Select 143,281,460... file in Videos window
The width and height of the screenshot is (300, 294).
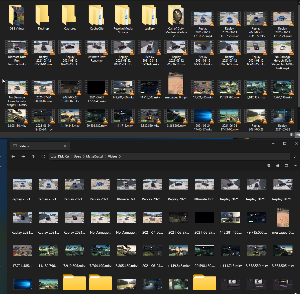point(231,223)
